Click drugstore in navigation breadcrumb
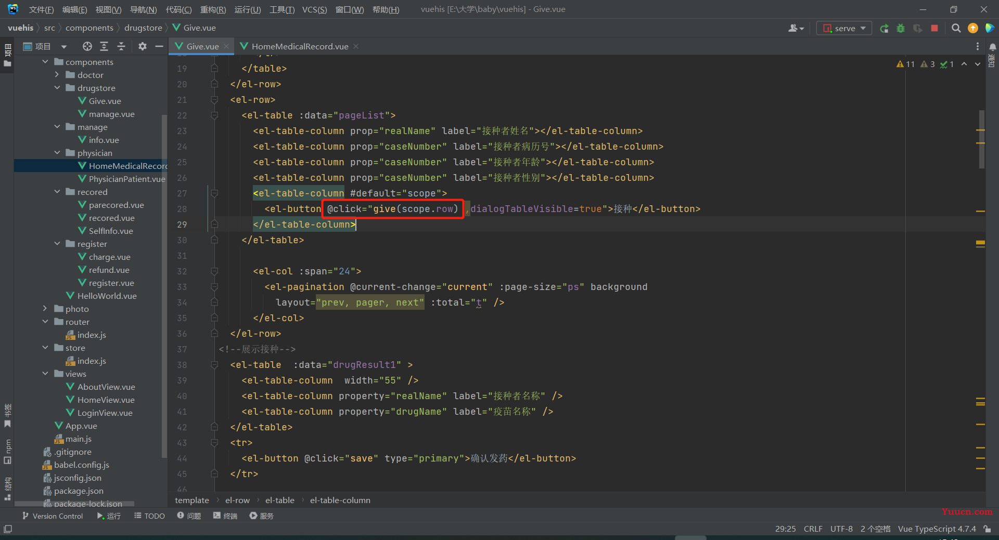This screenshot has width=999, height=540. [143, 28]
